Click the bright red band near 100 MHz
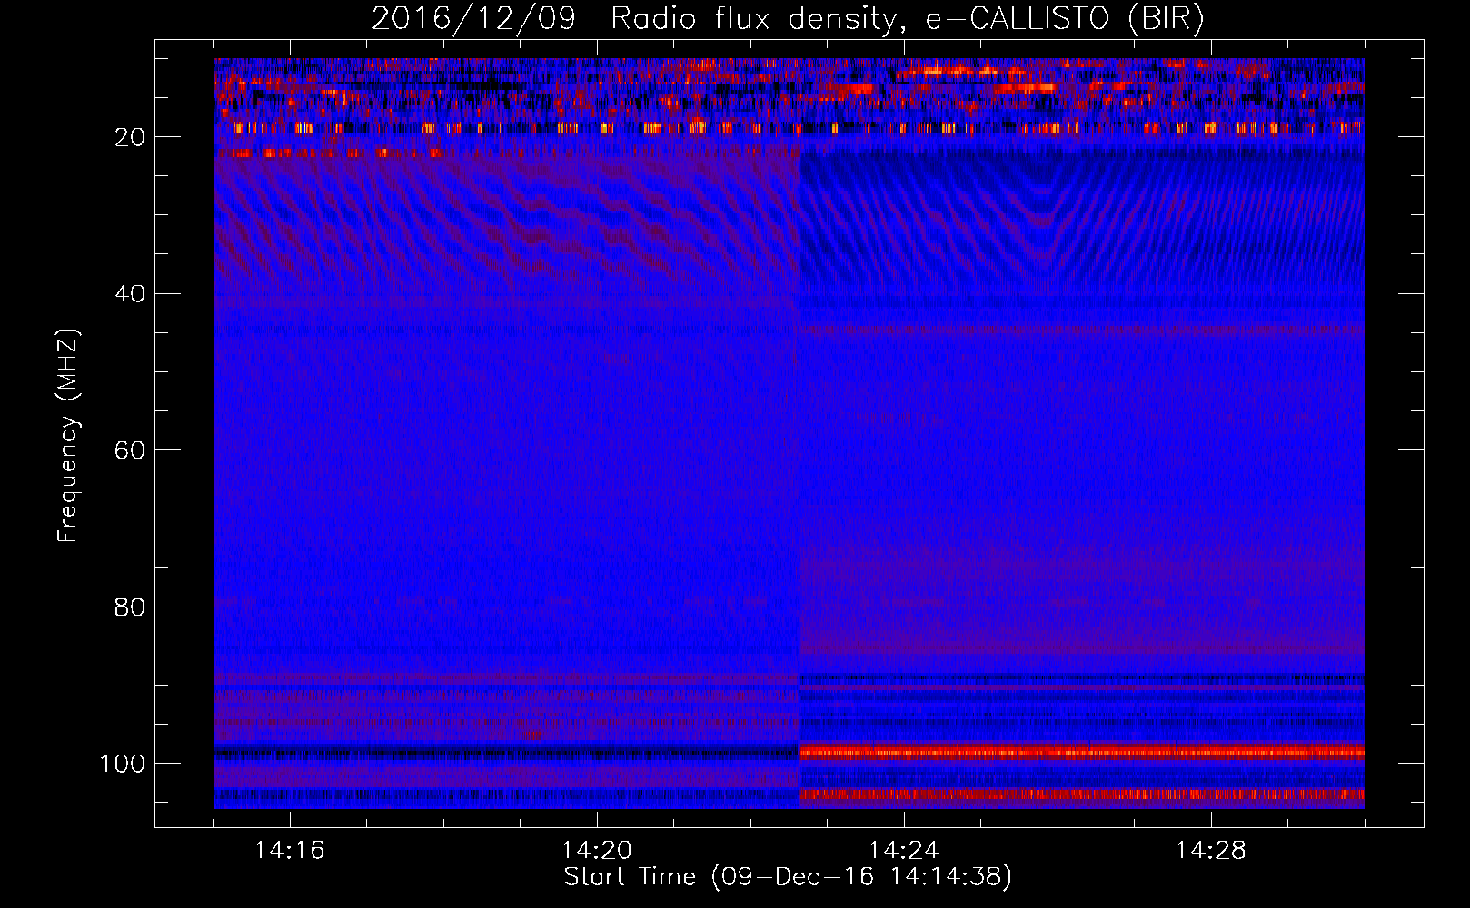The width and height of the screenshot is (1470, 908). click(x=1081, y=752)
